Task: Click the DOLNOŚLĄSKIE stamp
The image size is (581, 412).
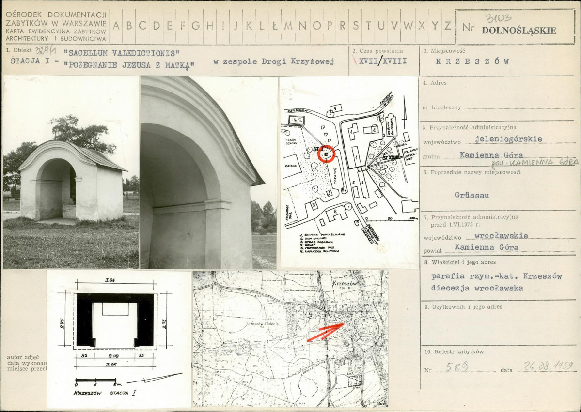Action: point(519,31)
